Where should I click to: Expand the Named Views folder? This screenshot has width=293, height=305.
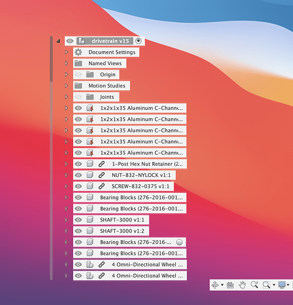click(x=67, y=63)
